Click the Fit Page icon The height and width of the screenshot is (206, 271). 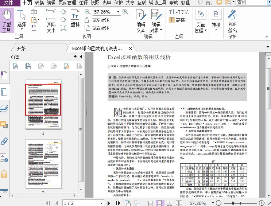pos(63,12)
